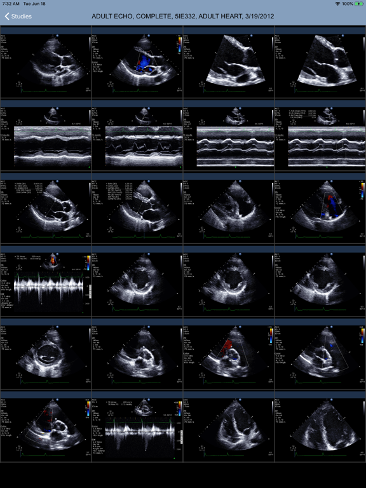Screen dimensions: 366x488
Task: Open second thumbnail in fourth row, short-axis view
Action: point(137,281)
